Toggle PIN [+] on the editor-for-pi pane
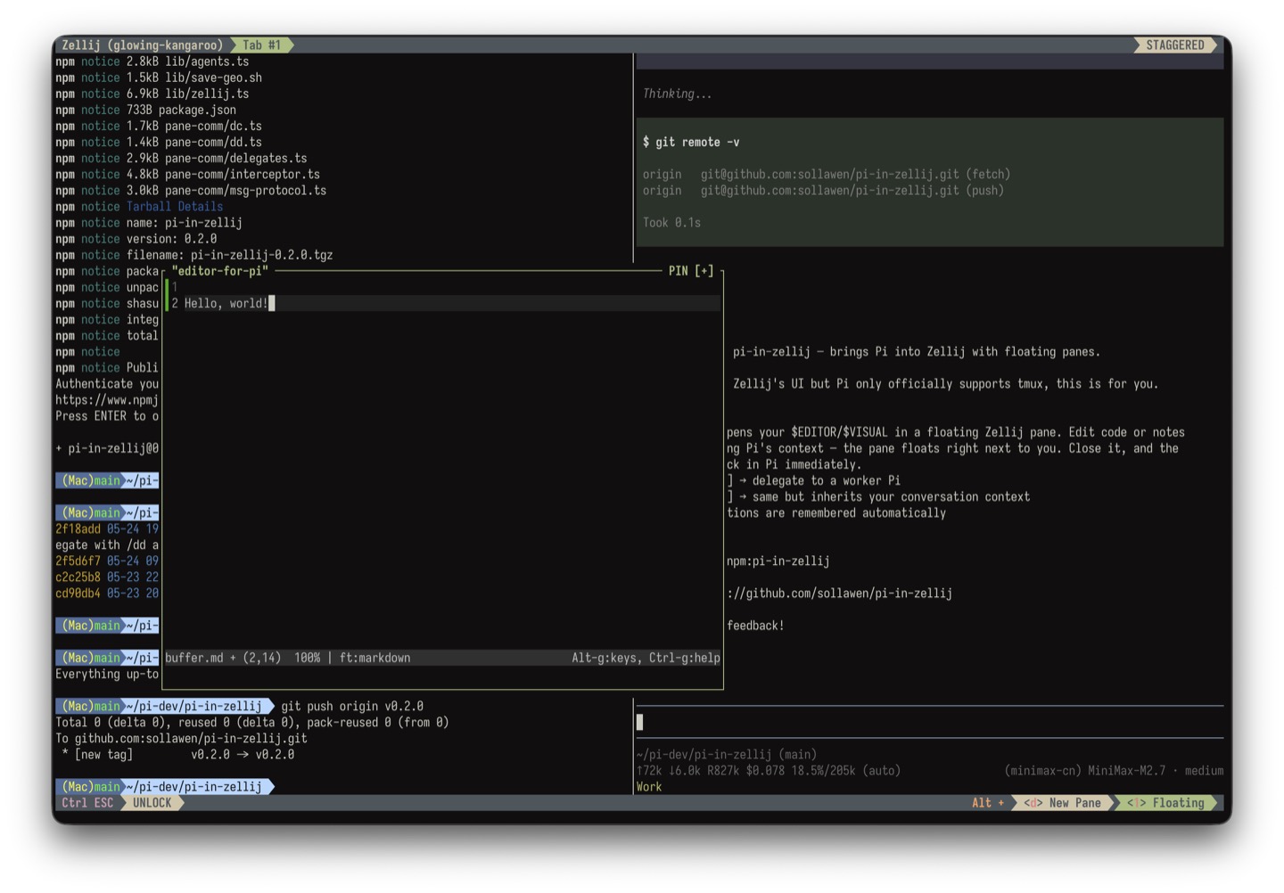 691,271
